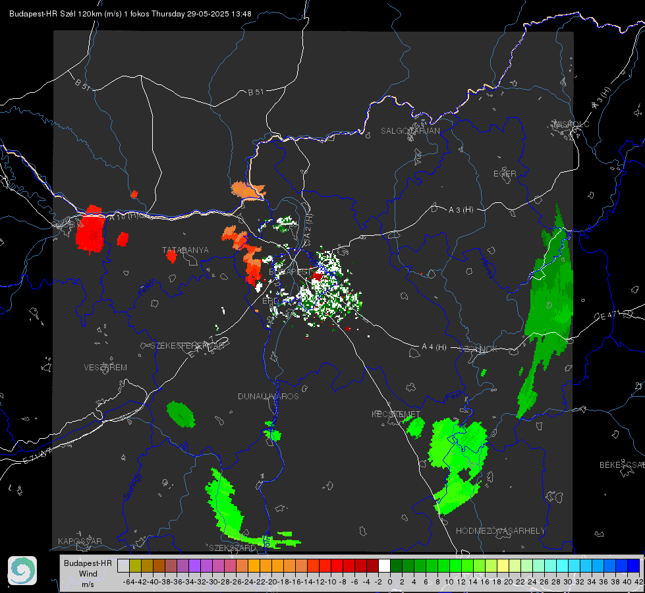Image resolution: width=645 pixels, height=593 pixels.
Task: Click the TATABÁNYA city label
Action: 185,250
